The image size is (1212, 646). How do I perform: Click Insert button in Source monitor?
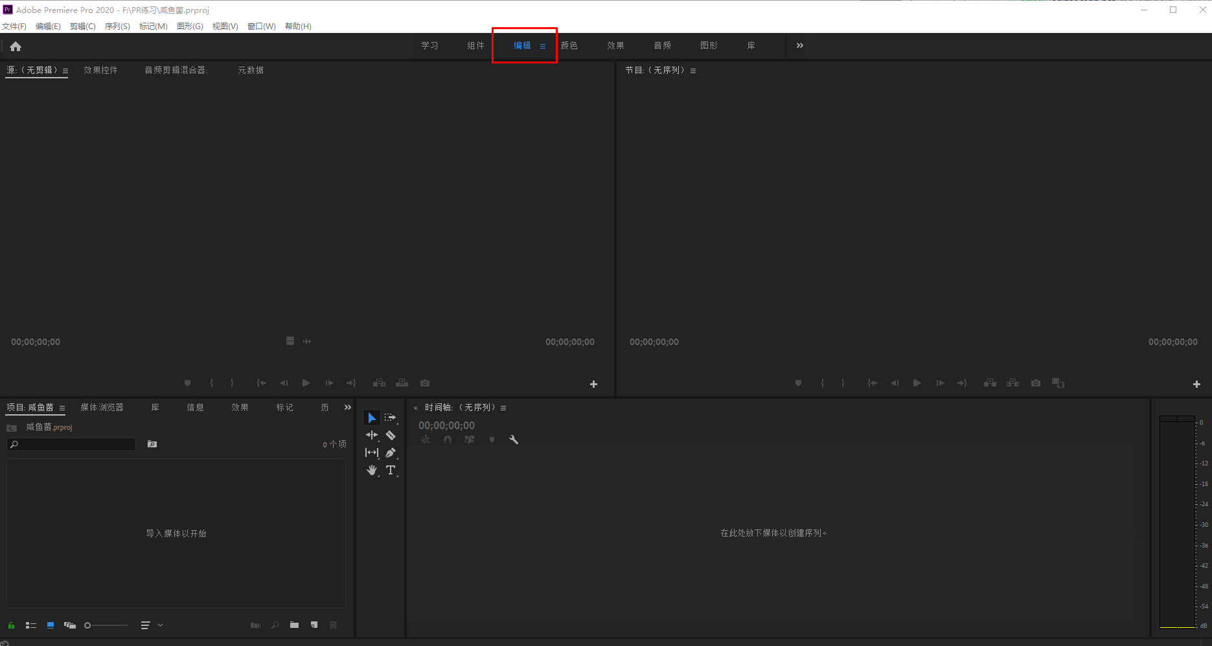click(x=380, y=383)
